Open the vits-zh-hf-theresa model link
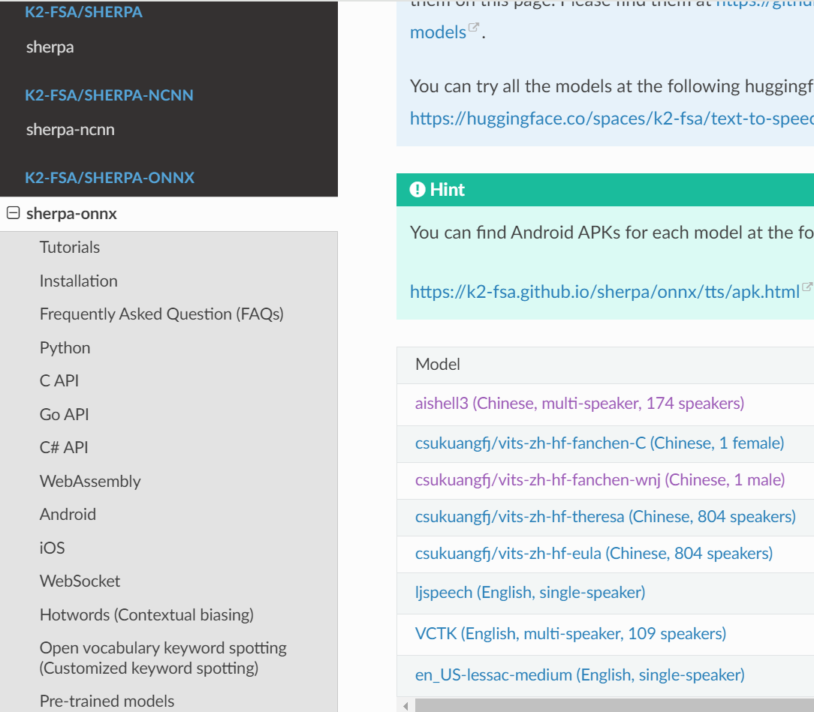This screenshot has height=712, width=814. pos(604,517)
